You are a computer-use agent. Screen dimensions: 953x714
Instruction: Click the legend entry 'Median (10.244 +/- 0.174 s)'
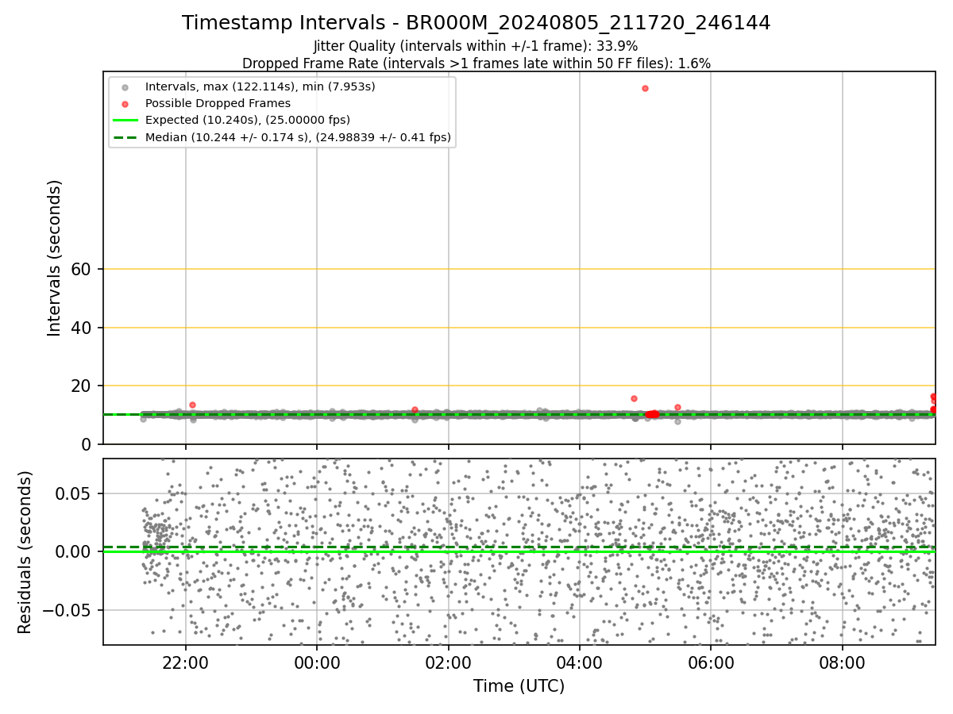point(298,137)
